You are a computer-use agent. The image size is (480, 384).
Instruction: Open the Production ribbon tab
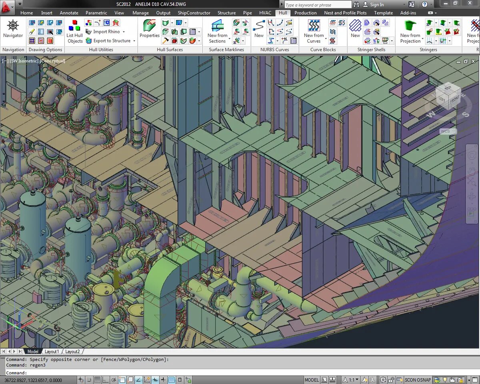click(x=306, y=13)
